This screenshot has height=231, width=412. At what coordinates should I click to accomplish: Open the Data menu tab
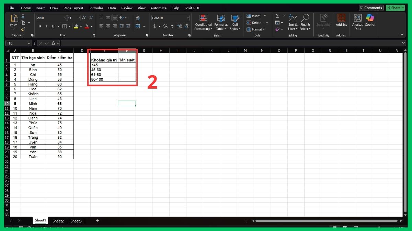click(112, 8)
